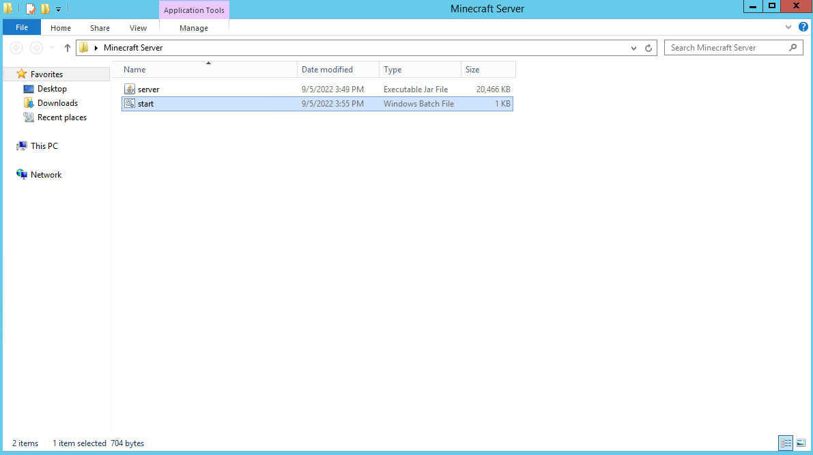Image resolution: width=813 pixels, height=455 pixels.
Task: Expand the ribbon with the chevron
Action: click(788, 27)
